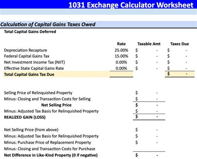Click the Total Capital Gains Deferred label
197x159 pixels.
30,32
